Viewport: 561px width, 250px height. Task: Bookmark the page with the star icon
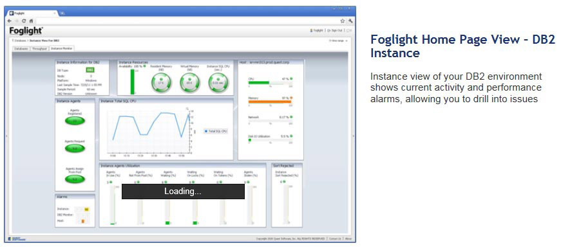pos(343,21)
